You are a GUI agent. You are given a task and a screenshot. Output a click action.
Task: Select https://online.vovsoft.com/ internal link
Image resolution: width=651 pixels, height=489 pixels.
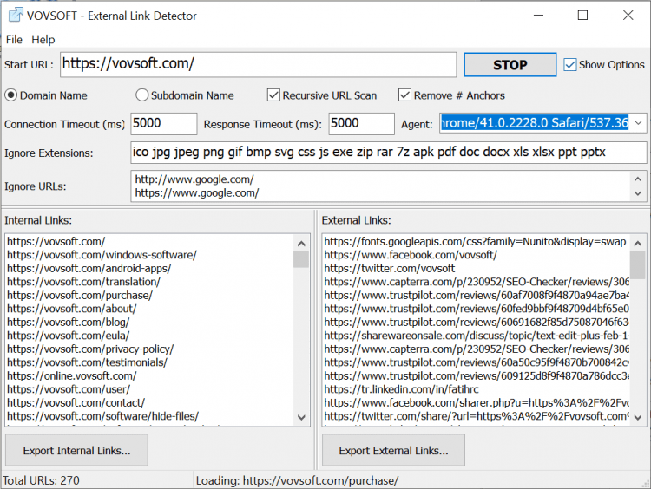[72, 375]
